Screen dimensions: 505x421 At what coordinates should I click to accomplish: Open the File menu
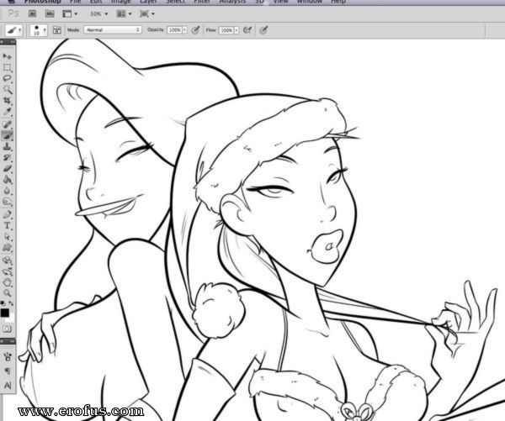[76, 2]
